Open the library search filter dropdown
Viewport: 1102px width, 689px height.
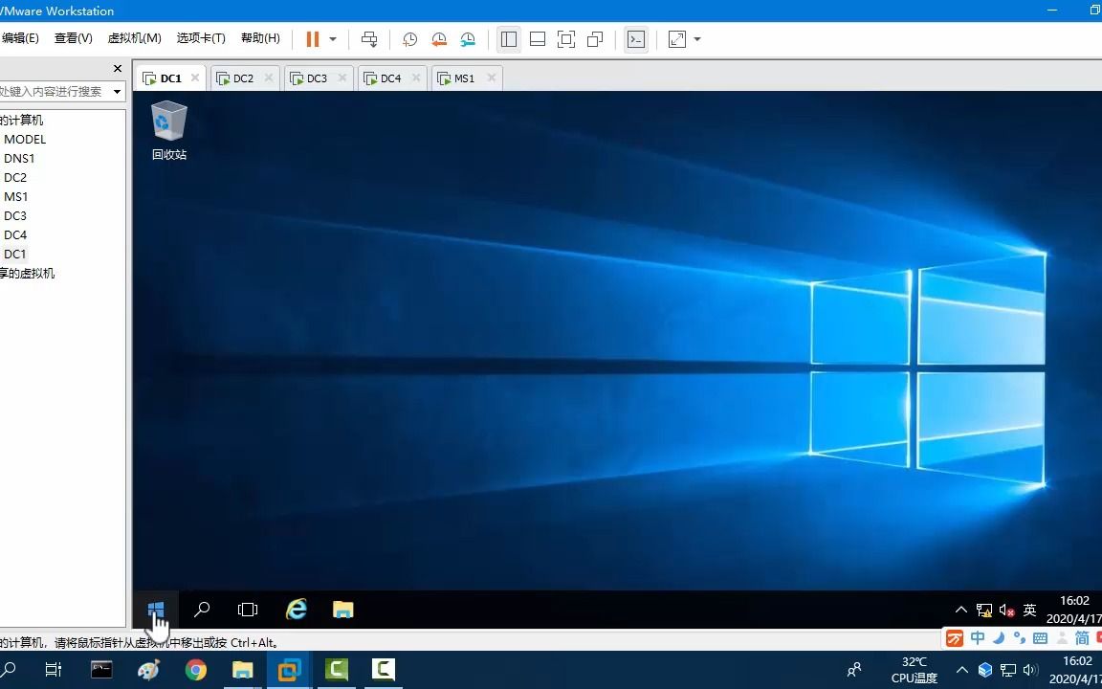(118, 92)
